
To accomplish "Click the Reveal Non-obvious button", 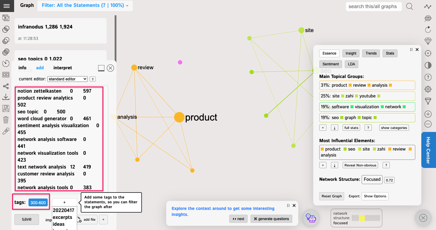I will click(360, 165).
